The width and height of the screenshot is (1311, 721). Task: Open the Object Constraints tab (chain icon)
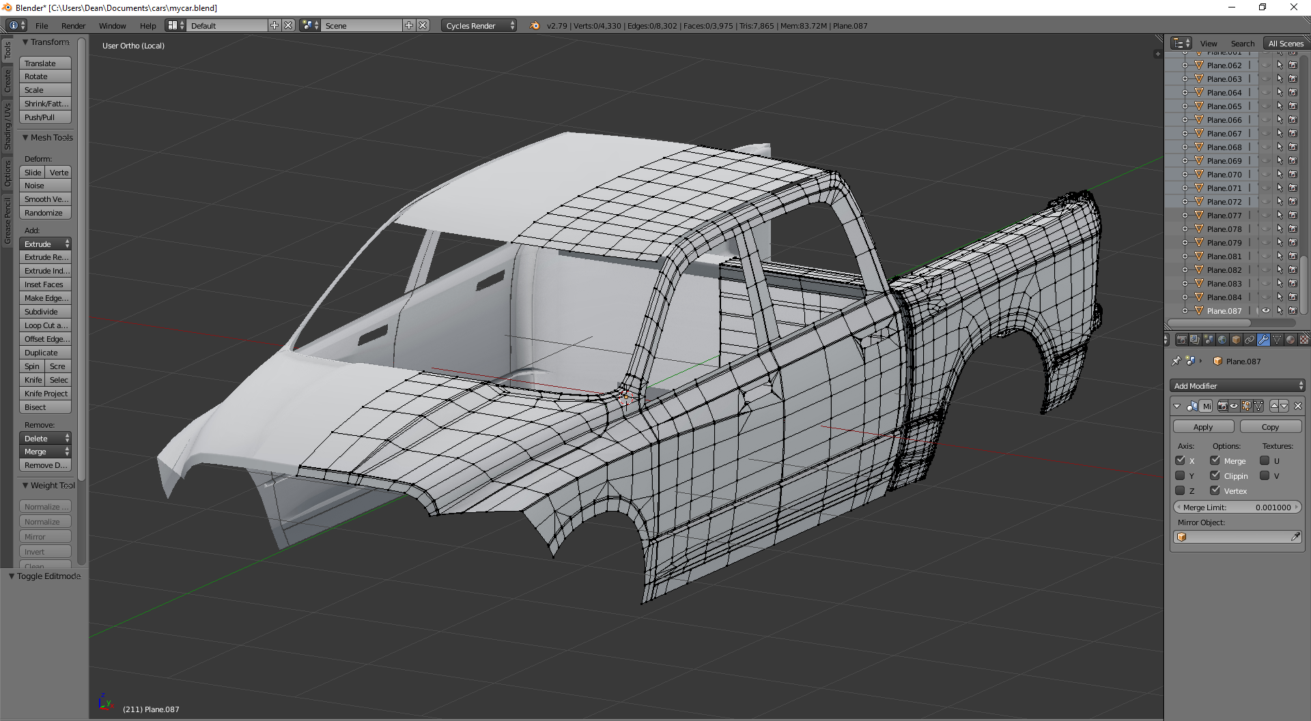coord(1250,340)
